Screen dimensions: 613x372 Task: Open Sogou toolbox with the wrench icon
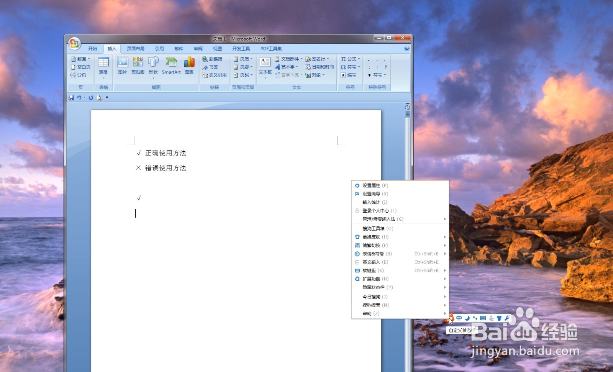(x=507, y=318)
